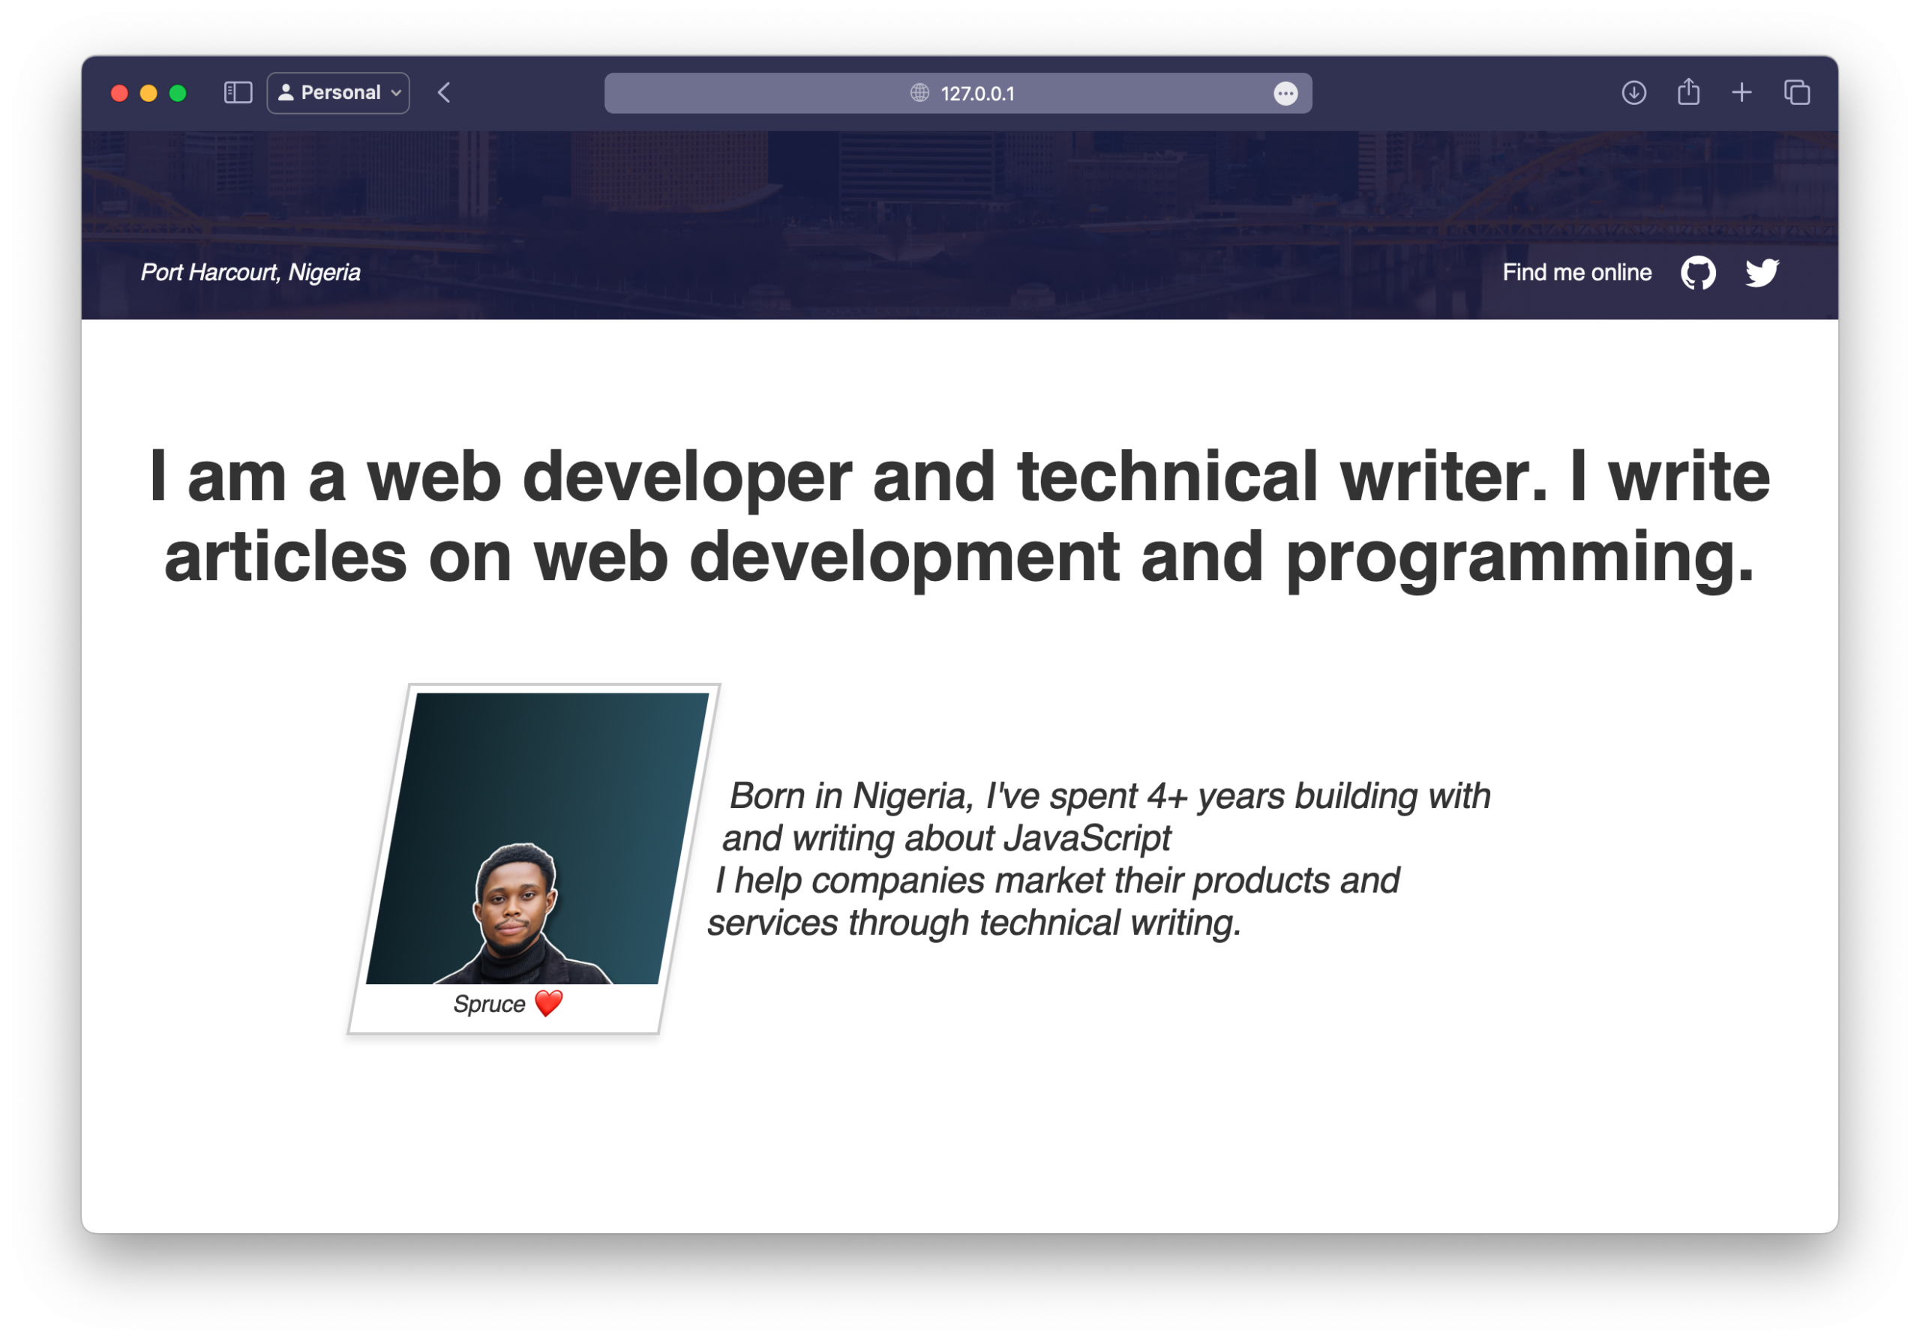Screen dimensions: 1920x1341
Task: Open the page settings ellipsis control
Action: tap(1285, 94)
